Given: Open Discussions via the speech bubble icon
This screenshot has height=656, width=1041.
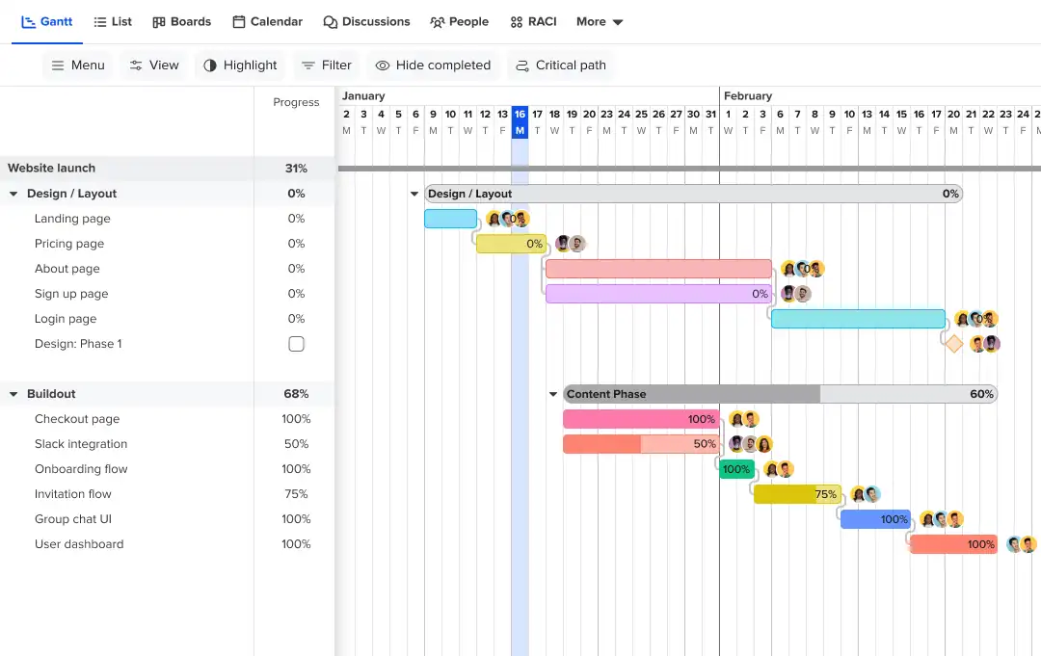Looking at the screenshot, I should pyautogui.click(x=329, y=20).
